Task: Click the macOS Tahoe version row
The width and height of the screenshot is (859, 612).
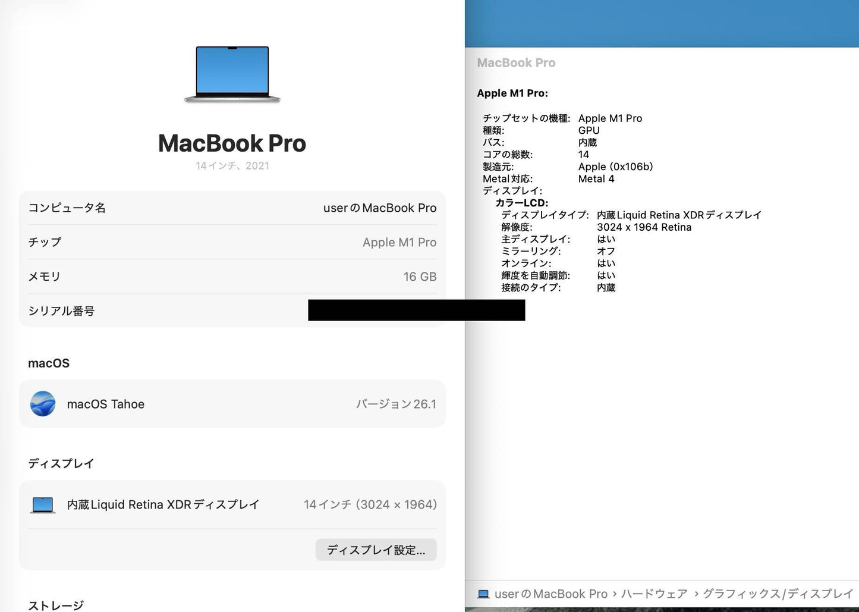Action: tap(232, 403)
